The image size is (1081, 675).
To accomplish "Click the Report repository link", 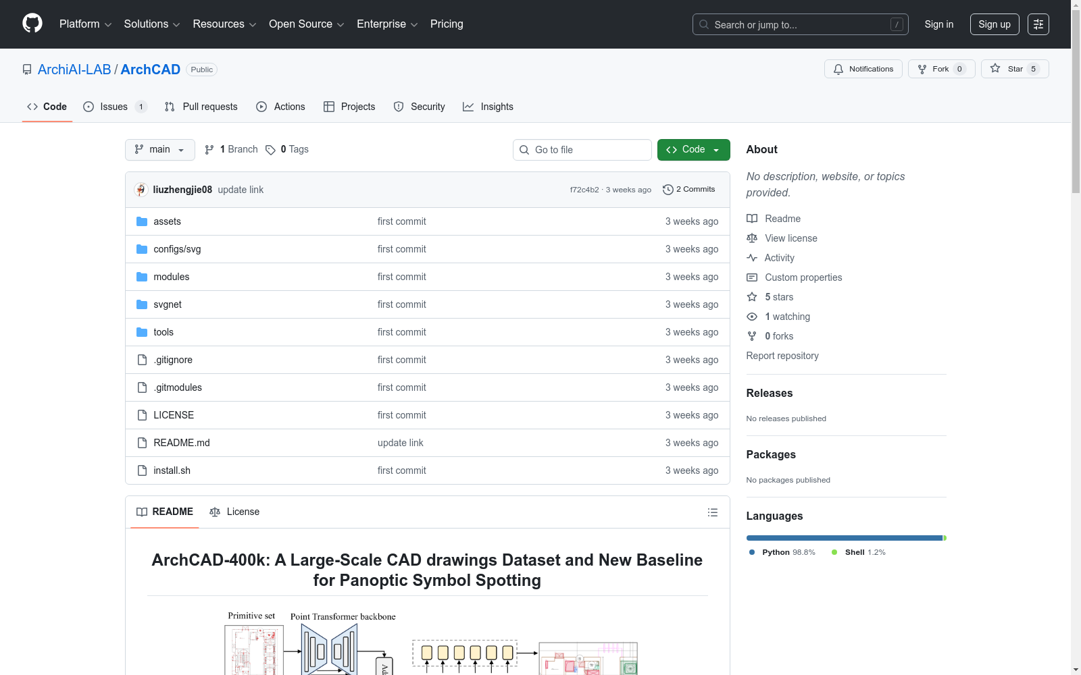I will [782, 356].
